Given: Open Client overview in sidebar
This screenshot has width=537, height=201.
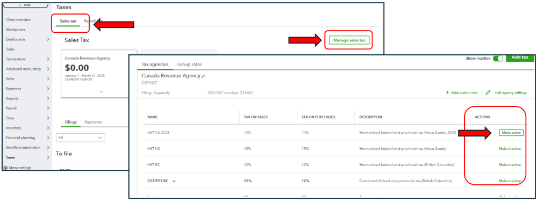Looking at the screenshot, I should [18, 20].
